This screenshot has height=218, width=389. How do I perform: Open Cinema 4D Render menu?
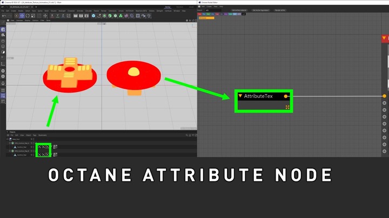(x=104, y=11)
